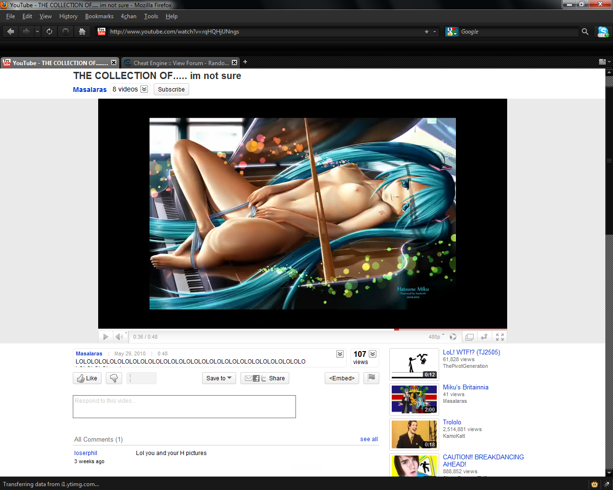Reload the current page
Image resolution: width=613 pixels, height=490 pixels.
(49, 32)
